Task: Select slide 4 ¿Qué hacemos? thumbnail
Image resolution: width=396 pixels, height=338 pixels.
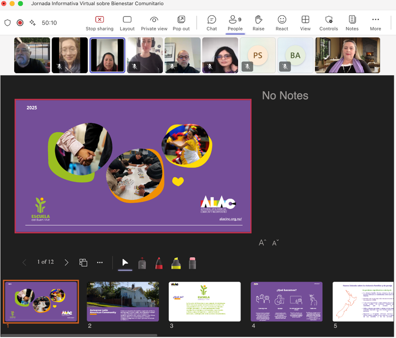Action: pos(286,301)
